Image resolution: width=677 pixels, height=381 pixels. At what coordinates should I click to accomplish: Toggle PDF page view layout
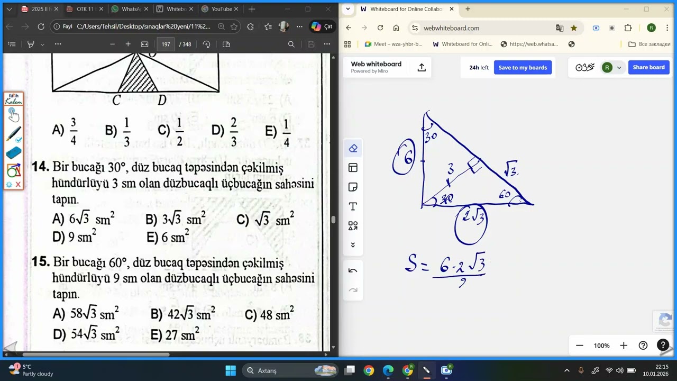[x=226, y=44]
